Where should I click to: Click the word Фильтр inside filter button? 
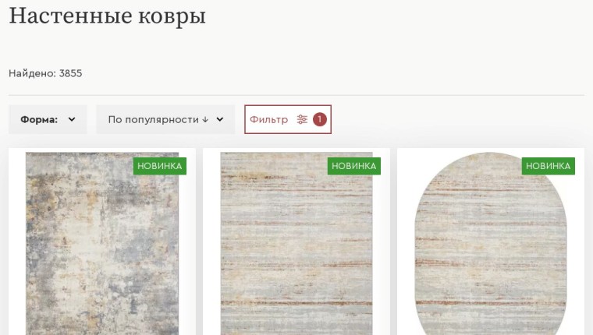[268, 119]
